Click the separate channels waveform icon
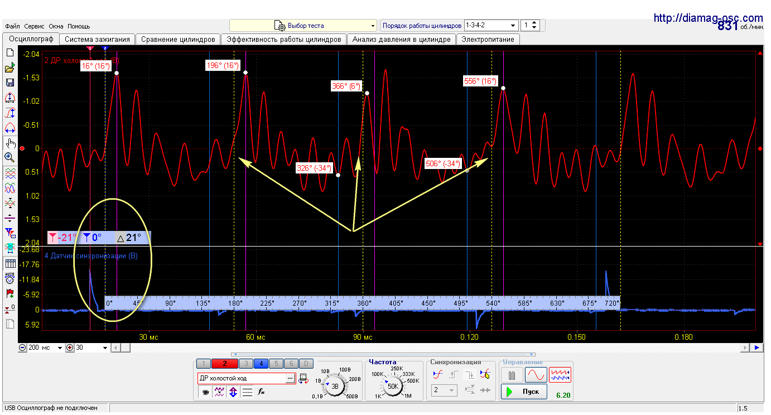The image size is (771, 415). [x=9, y=173]
